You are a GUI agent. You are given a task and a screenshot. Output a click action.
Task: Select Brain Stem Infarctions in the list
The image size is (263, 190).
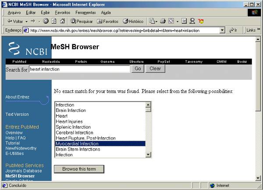point(78,149)
